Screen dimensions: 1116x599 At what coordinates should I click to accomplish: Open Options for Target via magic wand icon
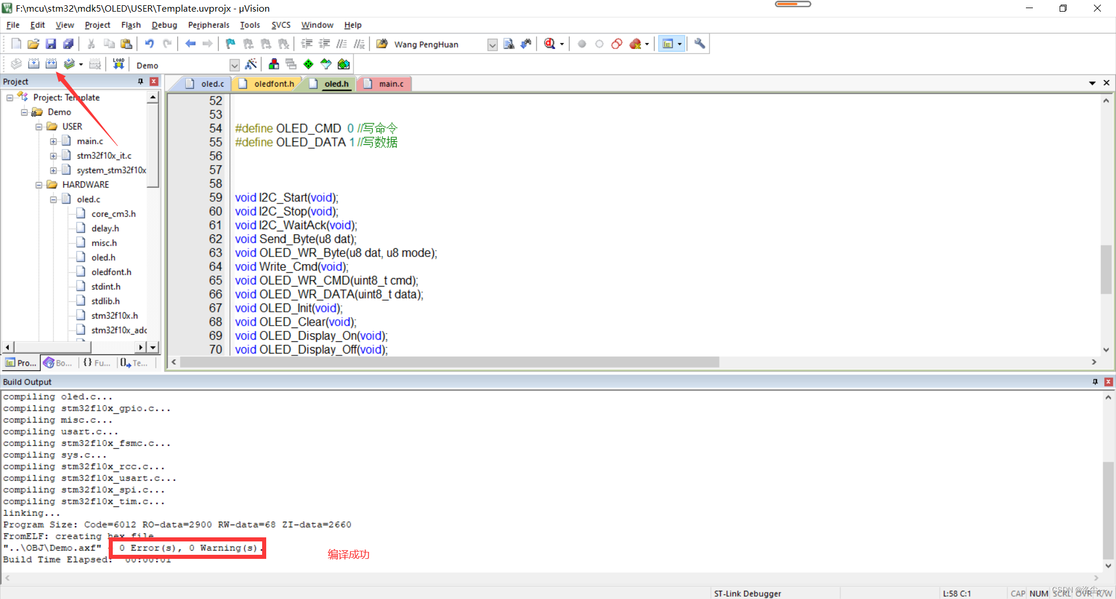(252, 64)
